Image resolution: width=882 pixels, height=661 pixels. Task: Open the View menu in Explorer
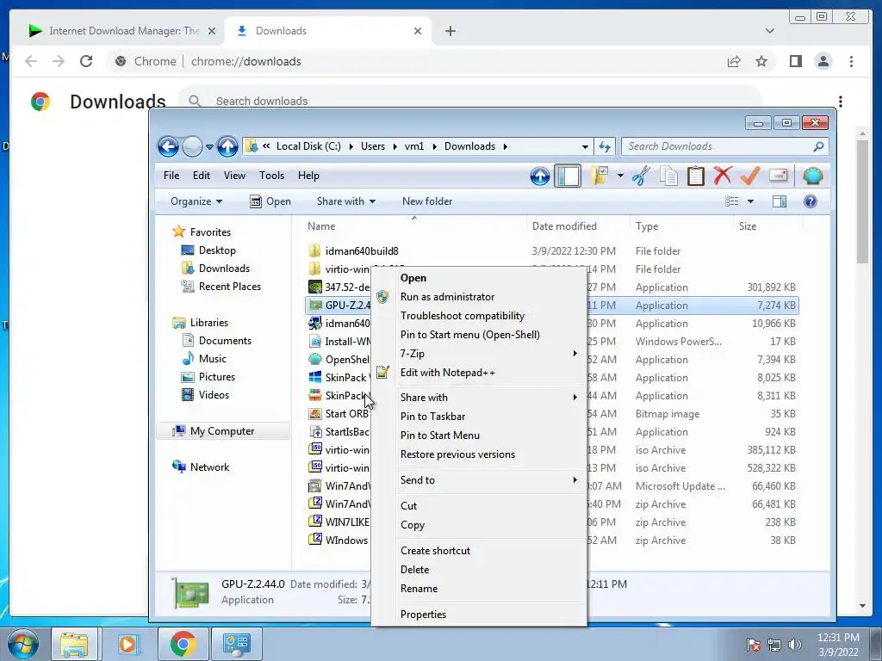click(x=234, y=176)
